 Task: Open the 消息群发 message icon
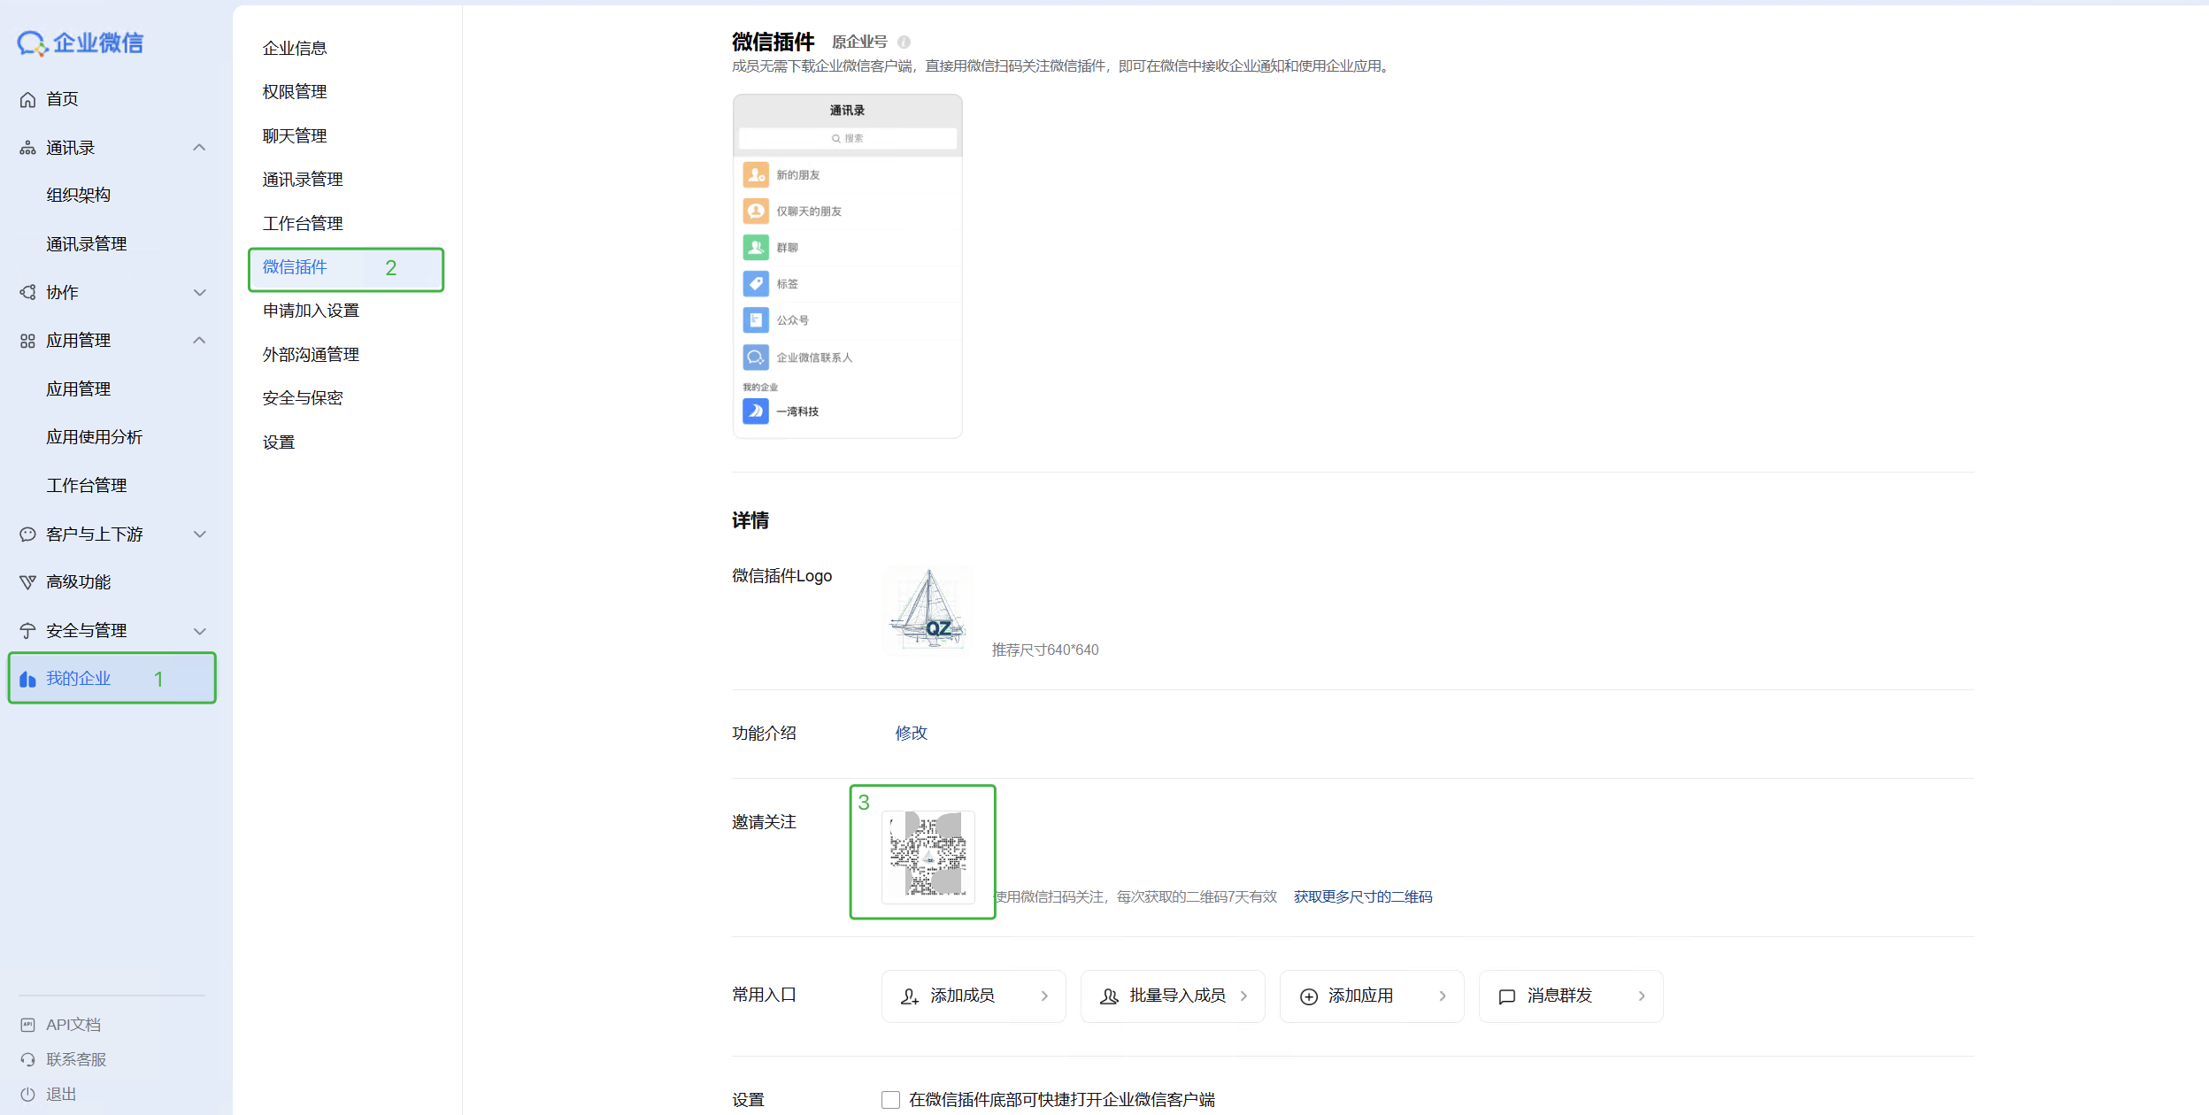point(1506,996)
